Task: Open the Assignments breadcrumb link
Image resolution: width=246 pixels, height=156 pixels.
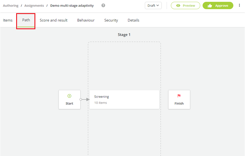Action: click(x=34, y=6)
